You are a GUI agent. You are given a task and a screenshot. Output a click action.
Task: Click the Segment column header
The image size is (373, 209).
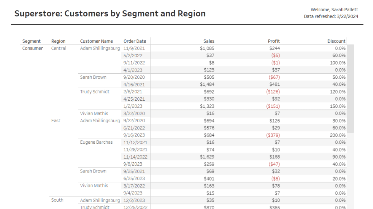31,41
